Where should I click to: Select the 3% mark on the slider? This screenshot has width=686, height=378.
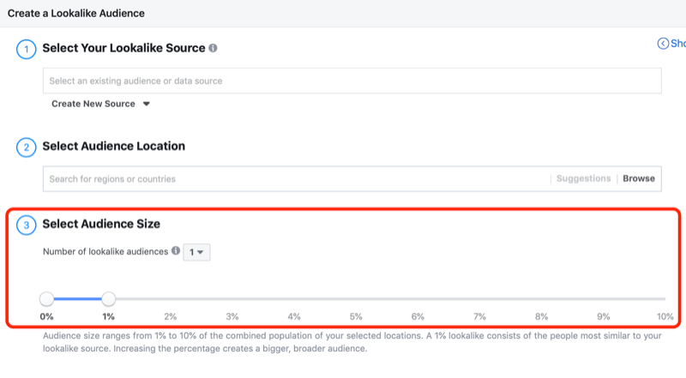[232, 299]
